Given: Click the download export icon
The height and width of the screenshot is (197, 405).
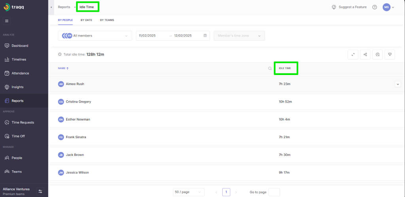Looking at the screenshot, I should pos(390,54).
